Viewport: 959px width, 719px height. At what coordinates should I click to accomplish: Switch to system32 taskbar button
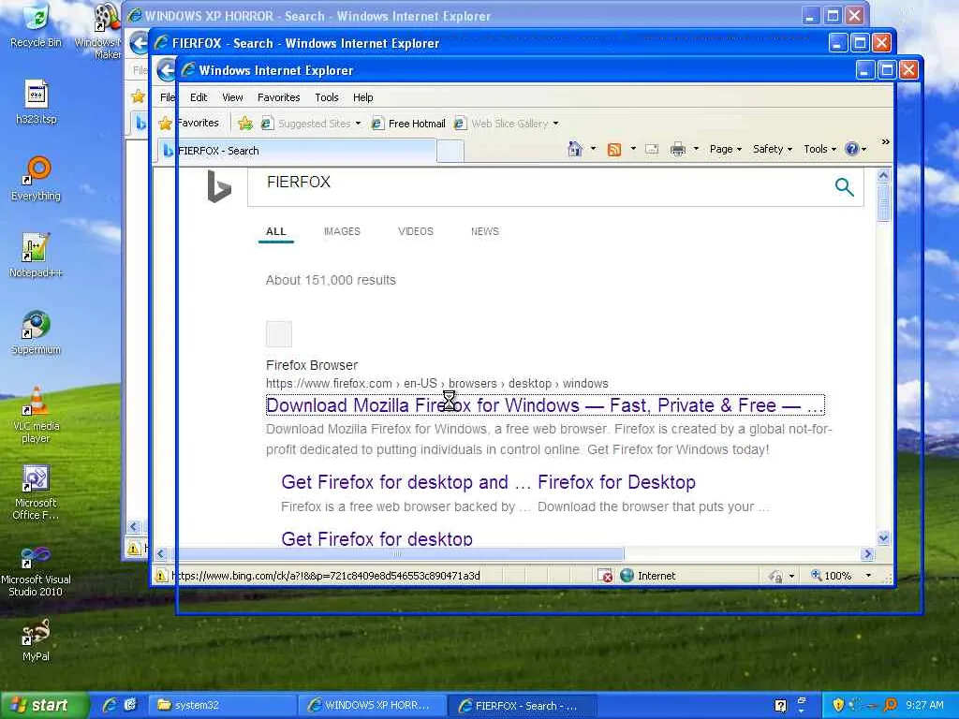[224, 705]
